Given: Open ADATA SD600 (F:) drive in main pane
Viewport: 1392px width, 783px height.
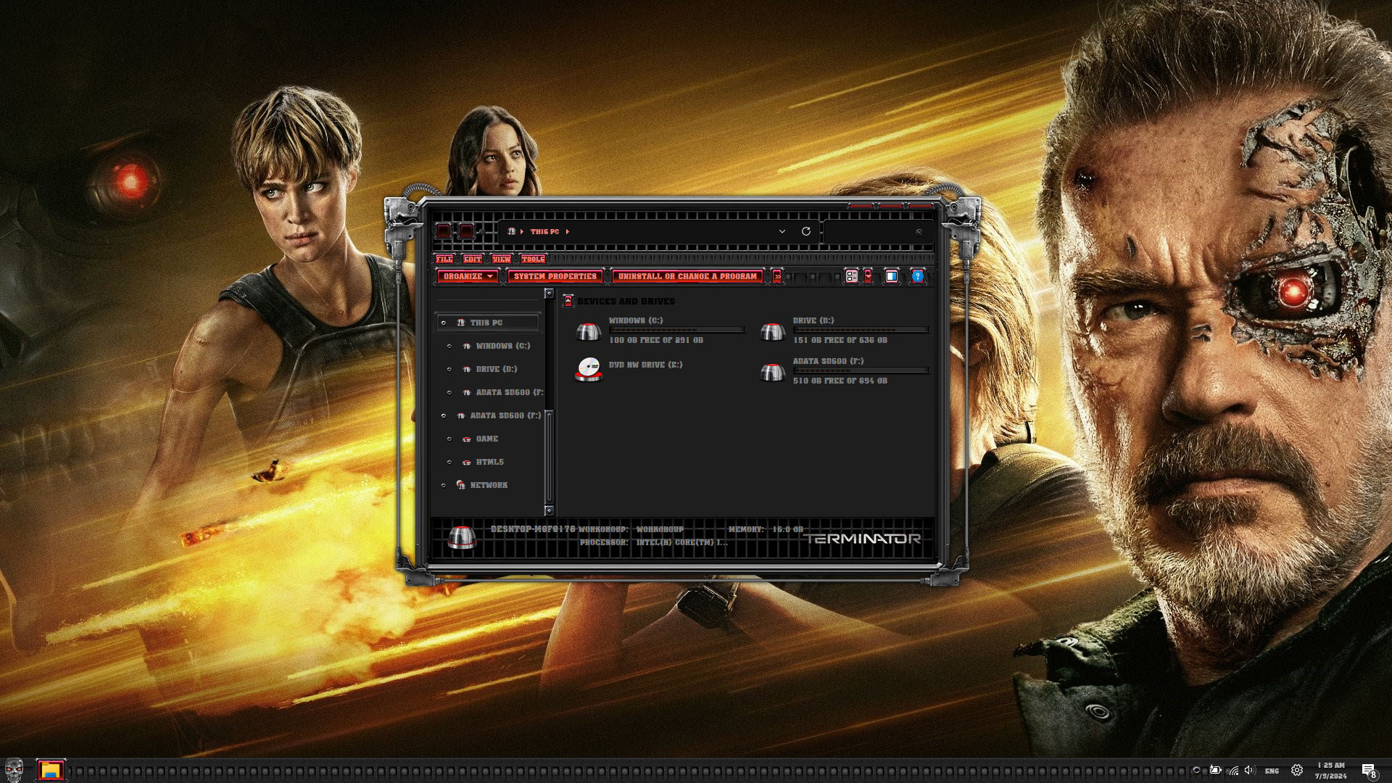Looking at the screenshot, I should [x=772, y=372].
